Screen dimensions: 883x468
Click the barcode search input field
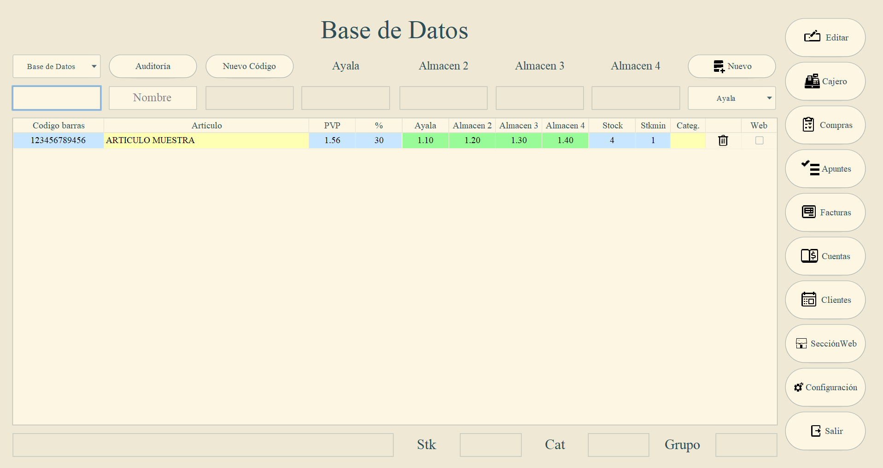tap(57, 98)
